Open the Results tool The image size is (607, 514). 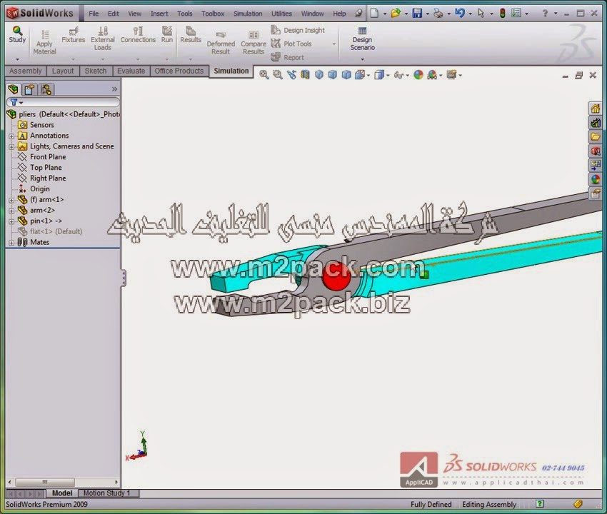pyautogui.click(x=191, y=34)
